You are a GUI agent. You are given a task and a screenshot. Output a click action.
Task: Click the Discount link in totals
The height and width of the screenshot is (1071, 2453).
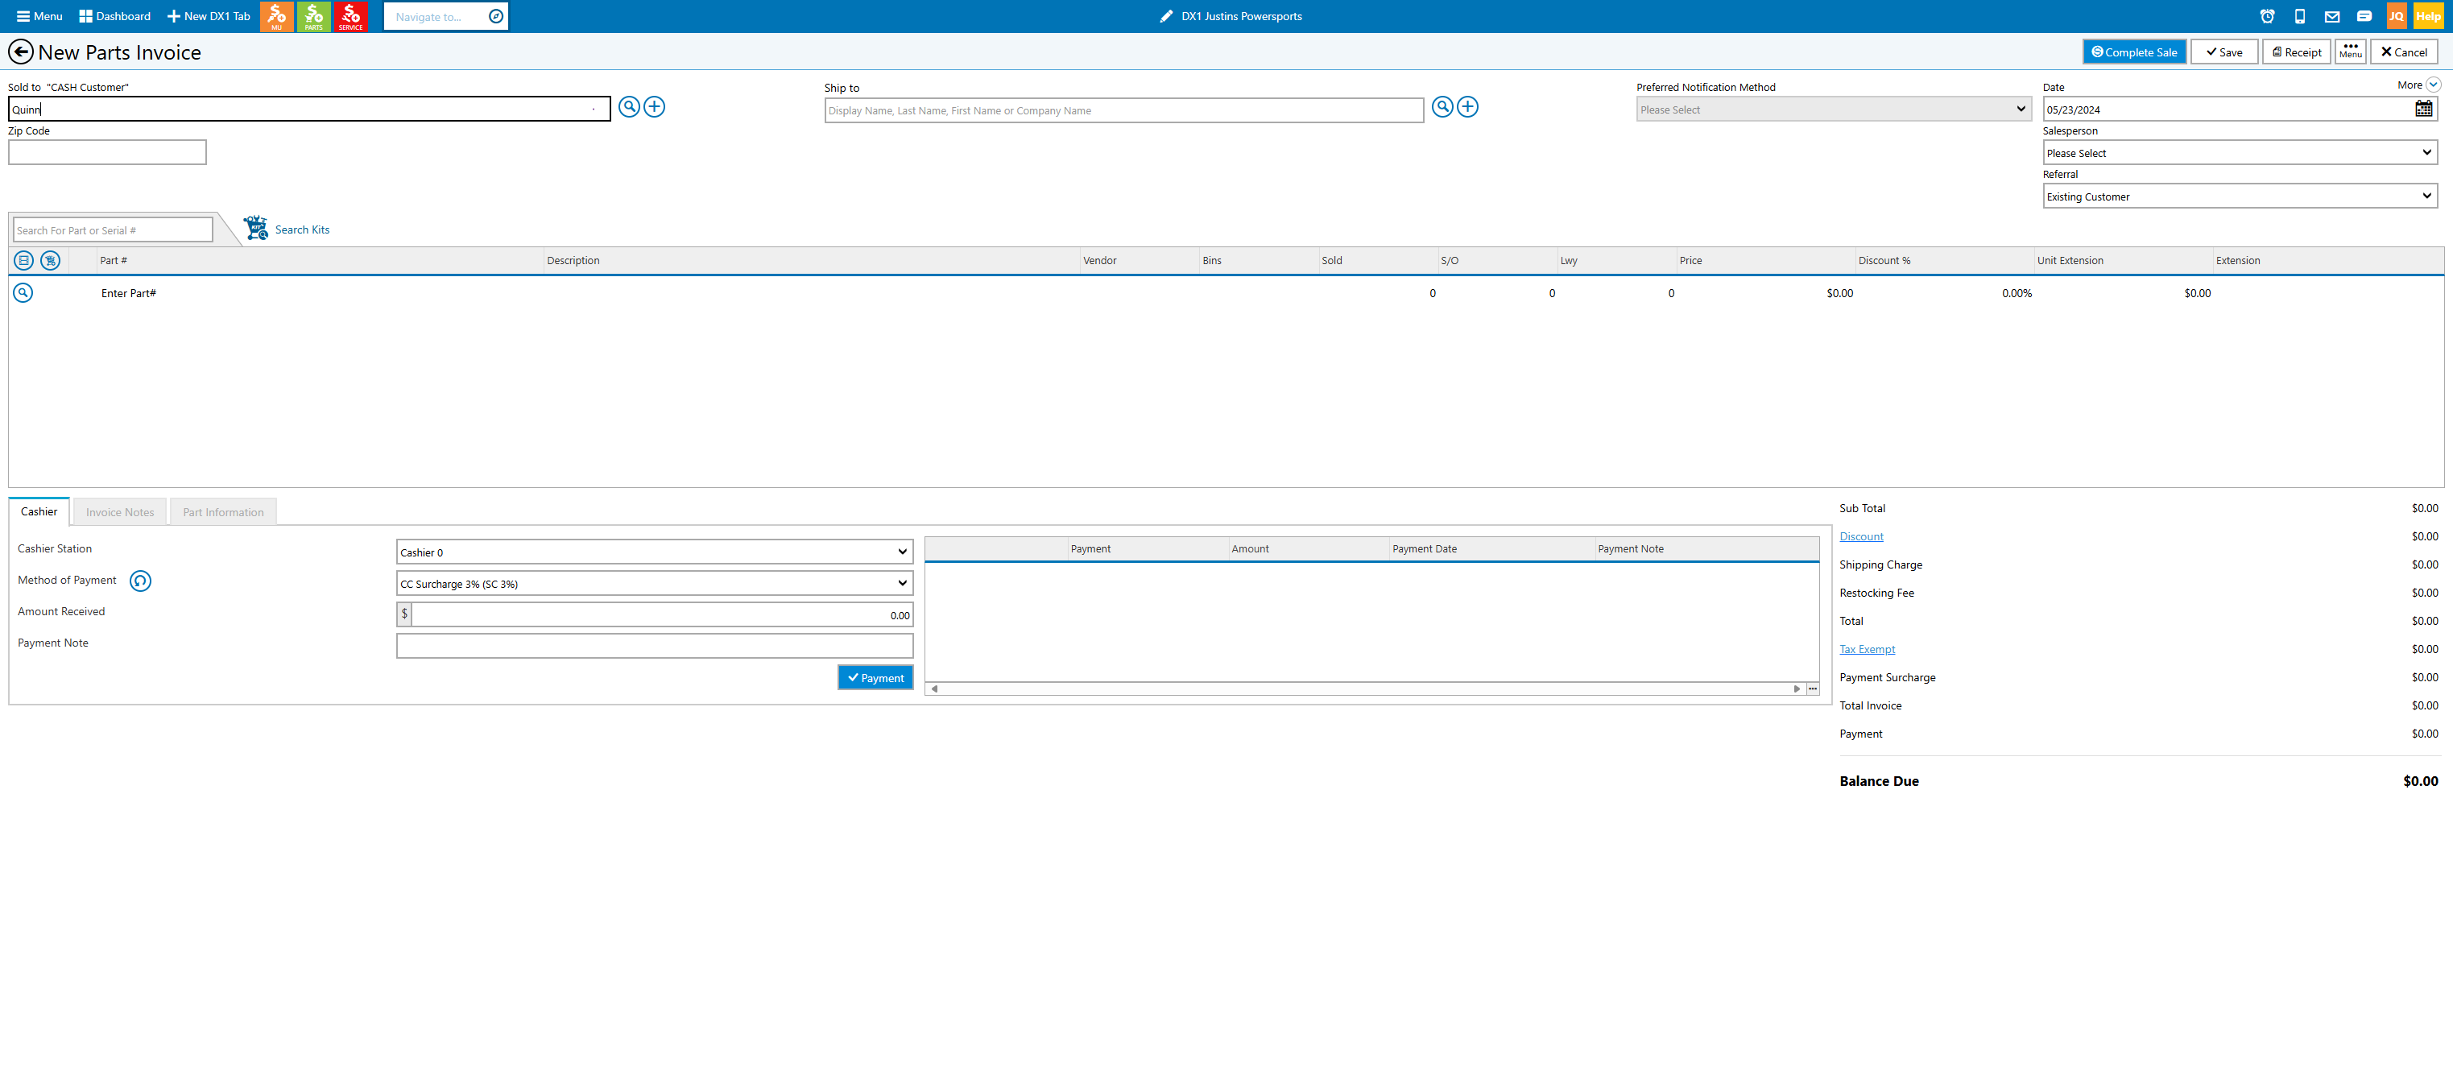click(1861, 537)
